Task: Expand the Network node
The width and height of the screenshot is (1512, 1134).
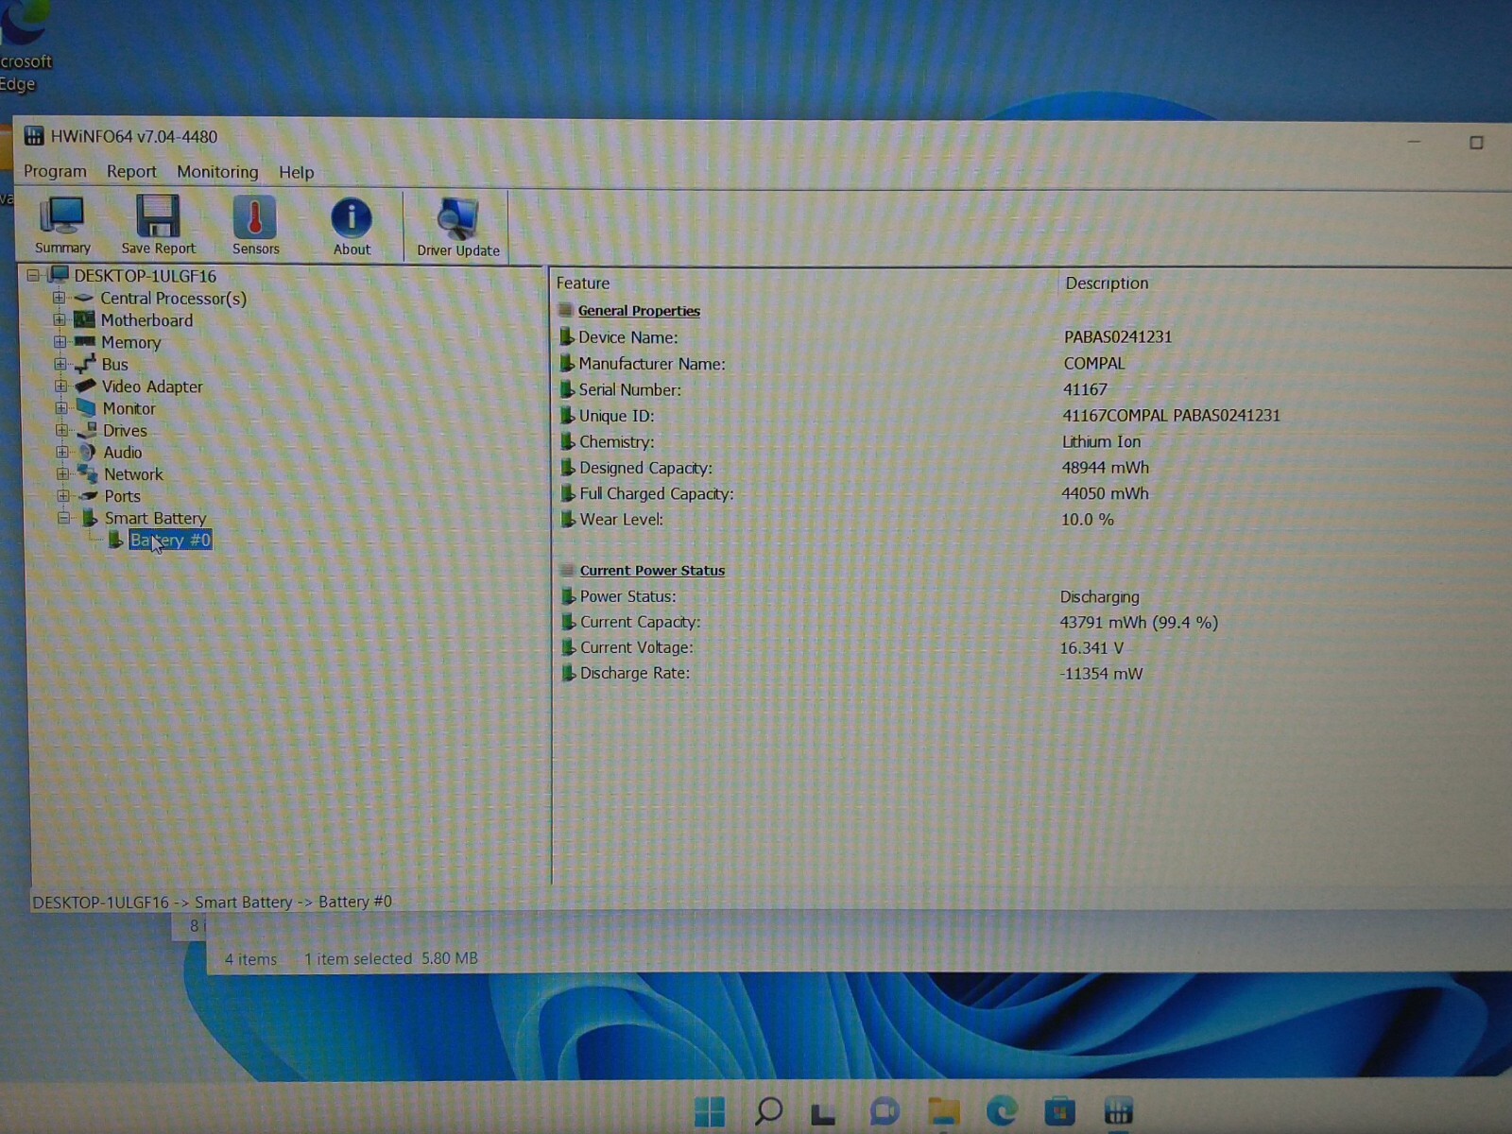Action: pyautogui.click(x=62, y=473)
